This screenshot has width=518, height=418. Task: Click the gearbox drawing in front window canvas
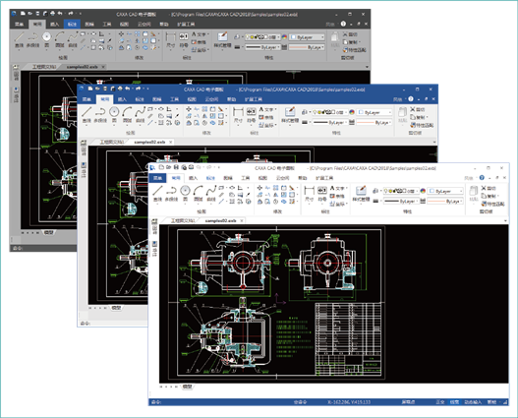pos(276,303)
